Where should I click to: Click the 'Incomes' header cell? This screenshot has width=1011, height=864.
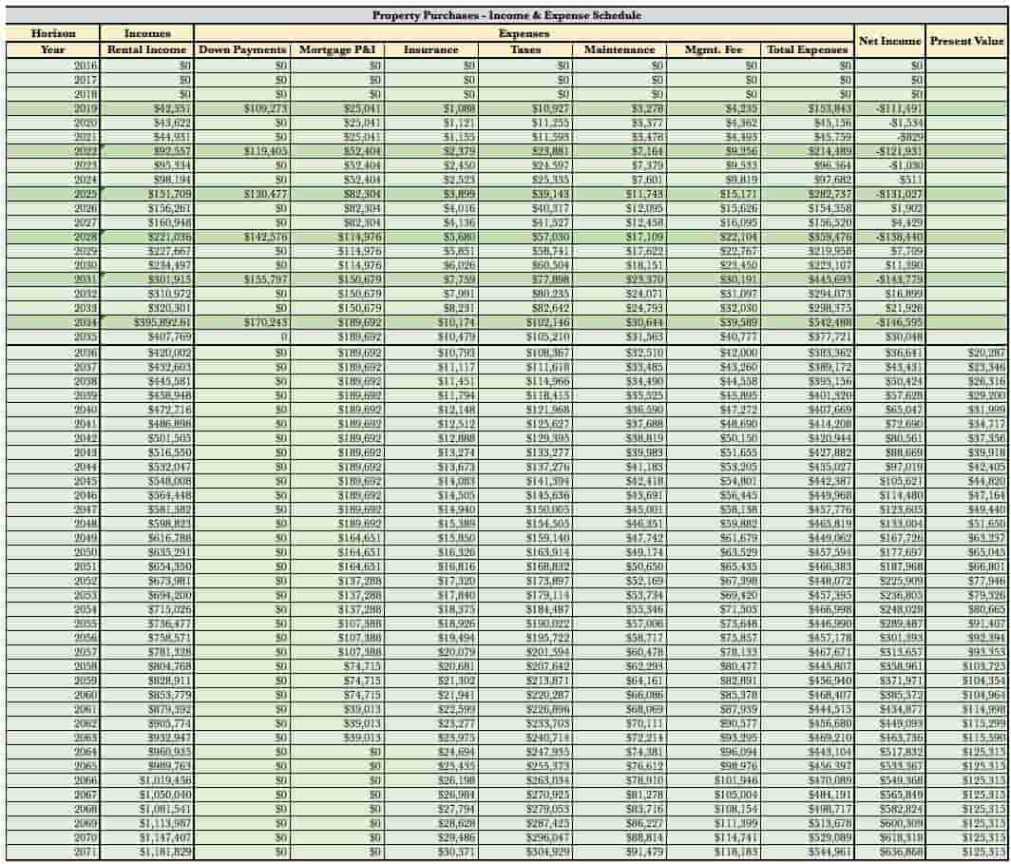click(x=147, y=33)
